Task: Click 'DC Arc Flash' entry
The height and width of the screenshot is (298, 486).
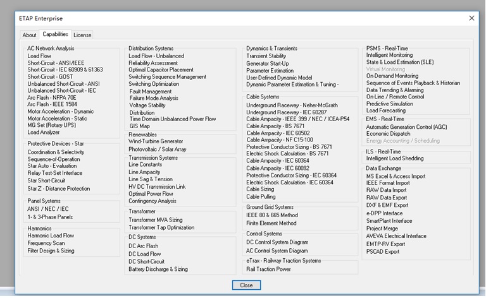Action: pos(144,246)
